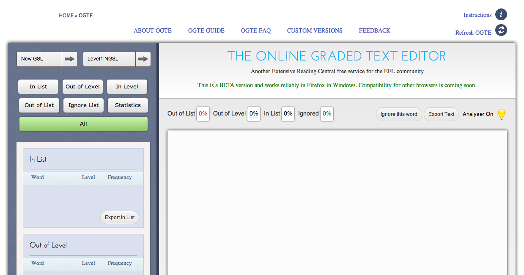Select the green All button
Screen dimensions: 524x275
pos(83,124)
